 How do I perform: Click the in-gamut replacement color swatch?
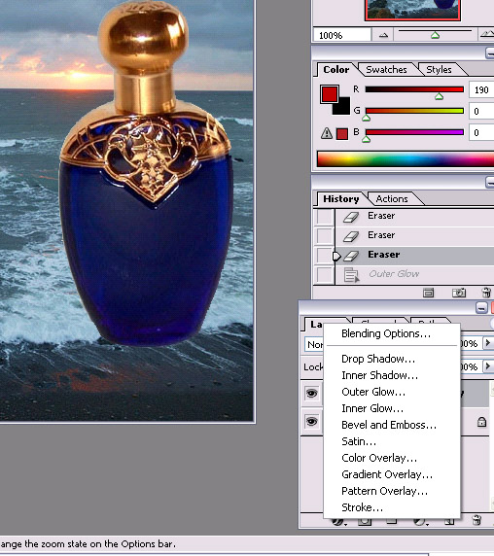pyautogui.click(x=342, y=134)
